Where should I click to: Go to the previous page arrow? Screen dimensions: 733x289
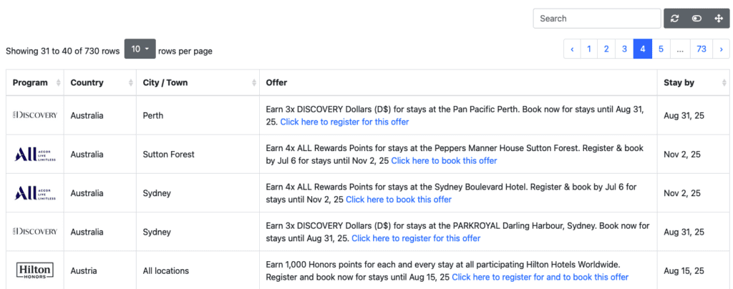(x=572, y=49)
